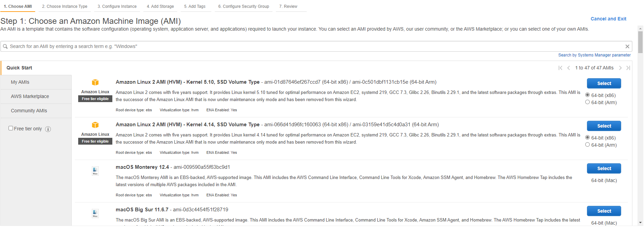644x228 pixels.
Task: Click Amazon Linux icon for Kernel 4.14 AMI
Action: (95, 125)
